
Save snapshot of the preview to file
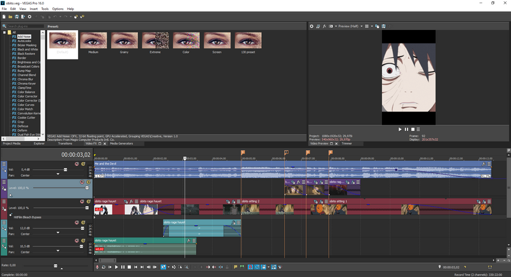click(384, 27)
